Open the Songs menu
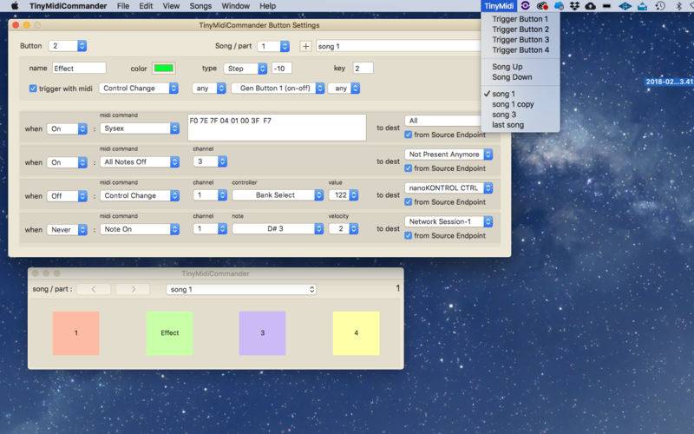This screenshot has width=694, height=434. [200, 6]
